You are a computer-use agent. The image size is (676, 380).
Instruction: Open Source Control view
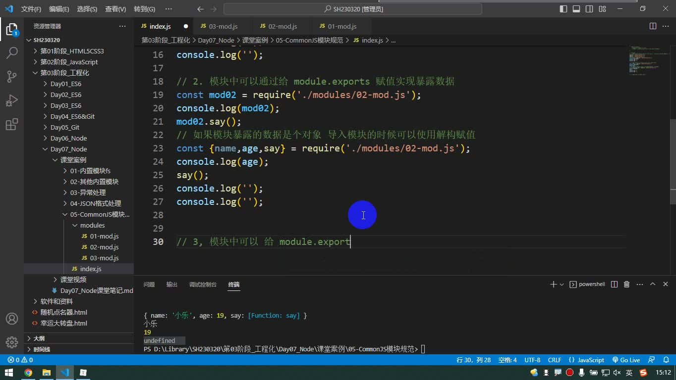[12, 76]
